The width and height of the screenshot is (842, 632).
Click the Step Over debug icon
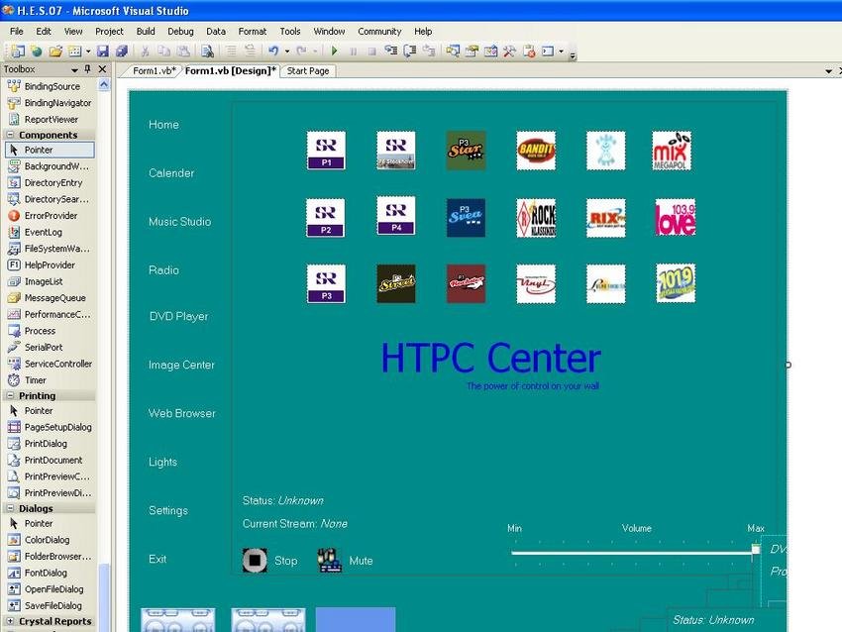click(410, 51)
